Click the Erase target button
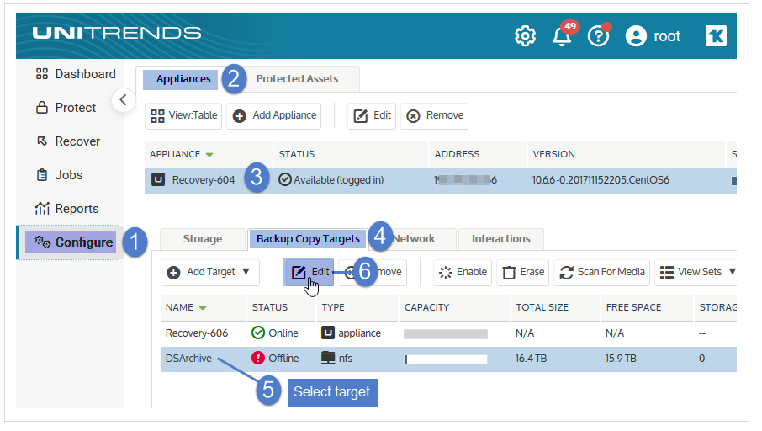Image resolution: width=762 pixels, height=431 pixels. click(523, 272)
